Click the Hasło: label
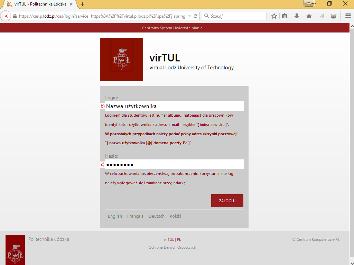Screen dimensions: 354x265 coord(112,156)
